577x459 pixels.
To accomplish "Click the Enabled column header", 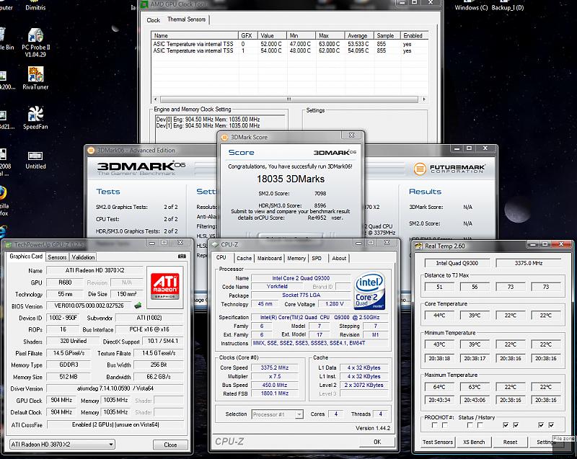I will pyautogui.click(x=414, y=35).
